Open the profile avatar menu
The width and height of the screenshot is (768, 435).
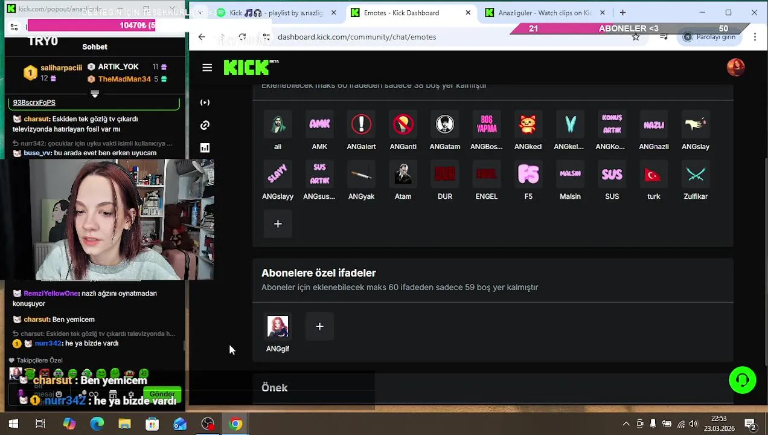pyautogui.click(x=735, y=68)
